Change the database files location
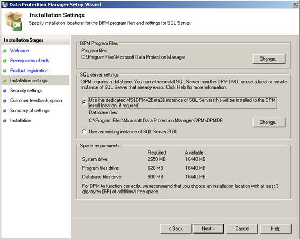The height and width of the screenshot is (239, 300). 269,122
